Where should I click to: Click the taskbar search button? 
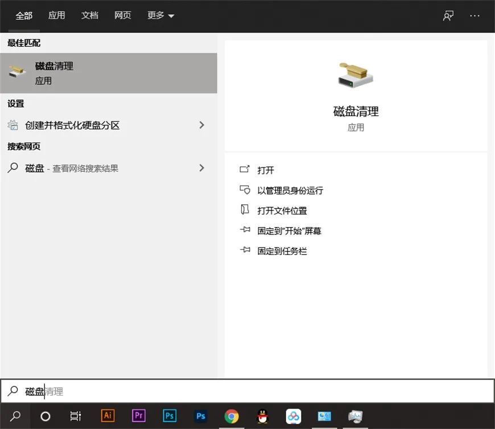pyautogui.click(x=15, y=416)
